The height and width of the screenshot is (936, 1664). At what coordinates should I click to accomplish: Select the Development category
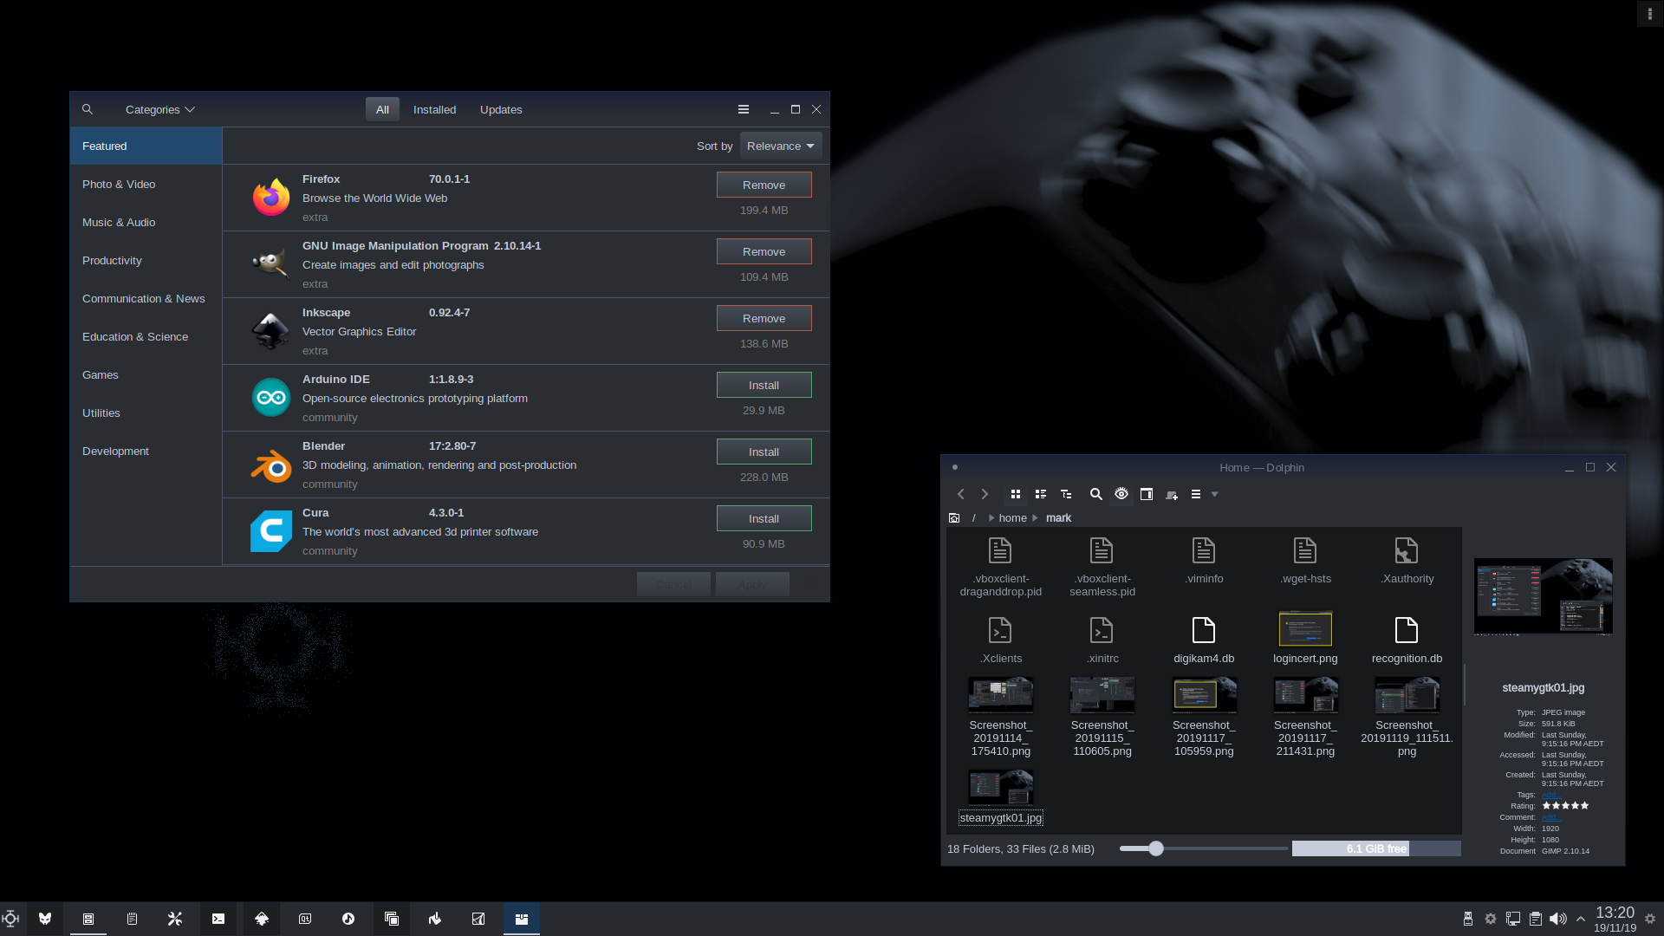146,451
